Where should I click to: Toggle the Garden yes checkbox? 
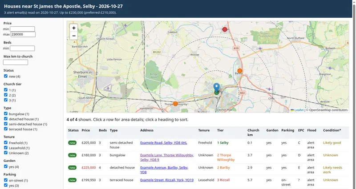tap(6, 166)
